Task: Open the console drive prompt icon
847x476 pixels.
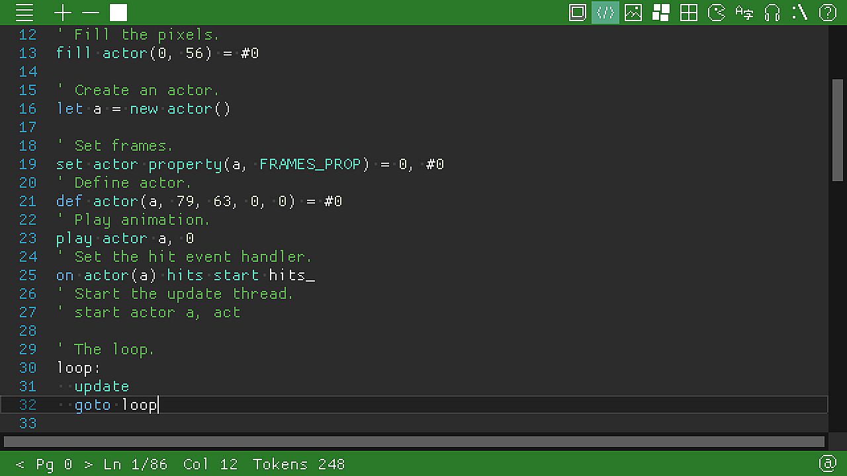Action: (x=800, y=13)
